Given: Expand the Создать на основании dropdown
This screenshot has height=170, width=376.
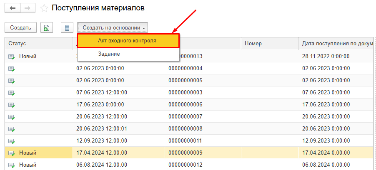Looking at the screenshot, I should tap(112, 28).
